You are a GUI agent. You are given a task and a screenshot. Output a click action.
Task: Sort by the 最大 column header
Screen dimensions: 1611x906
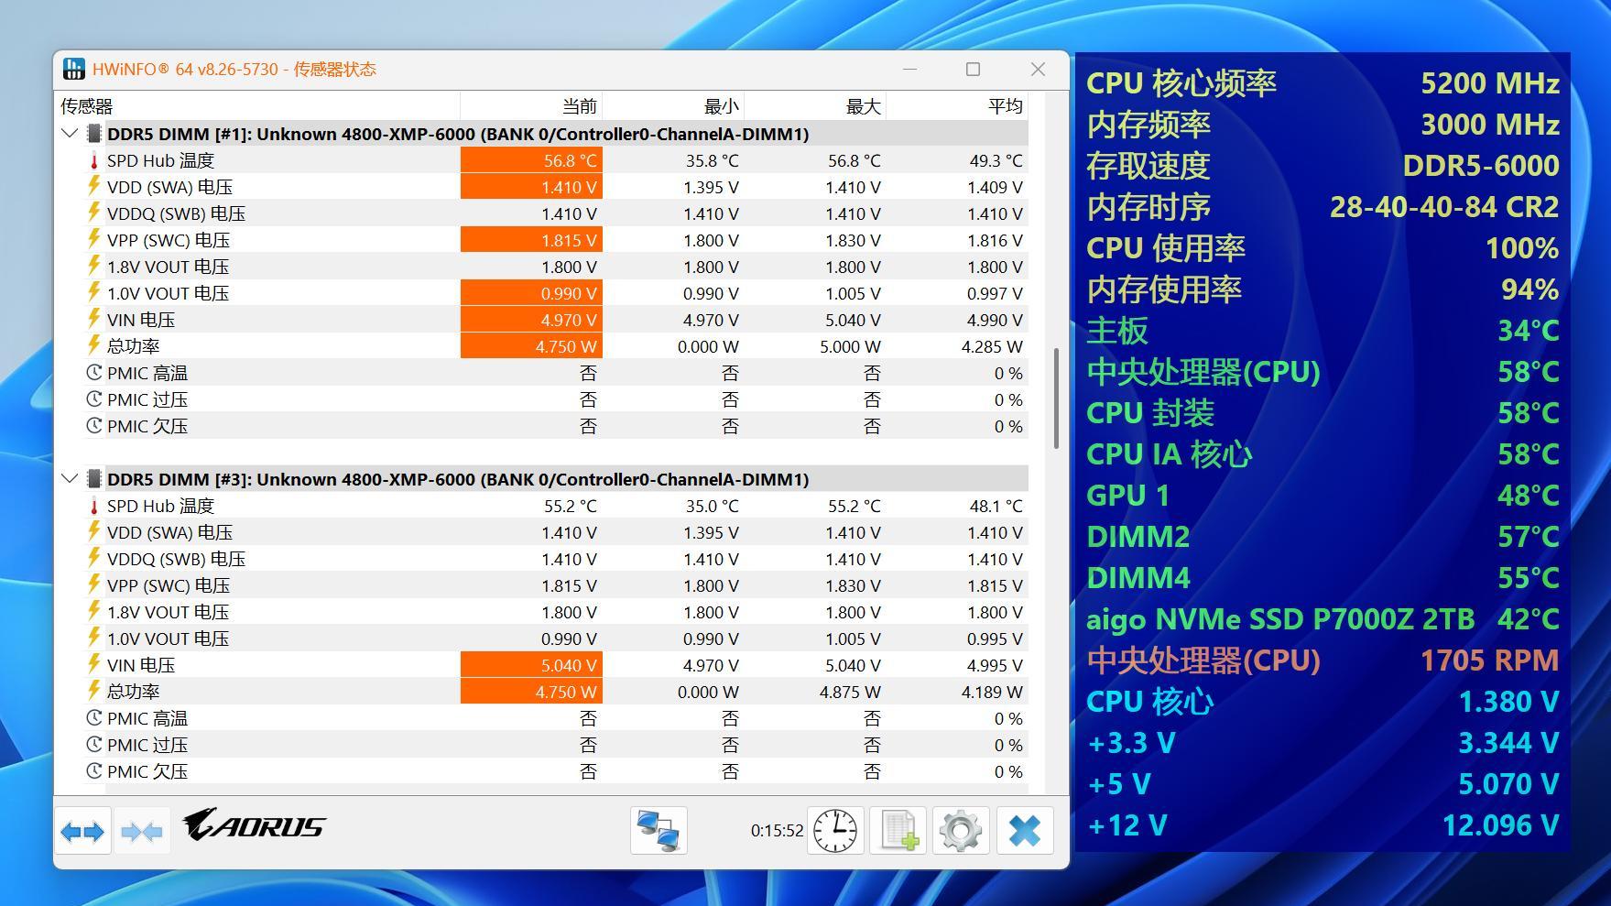pos(863,105)
